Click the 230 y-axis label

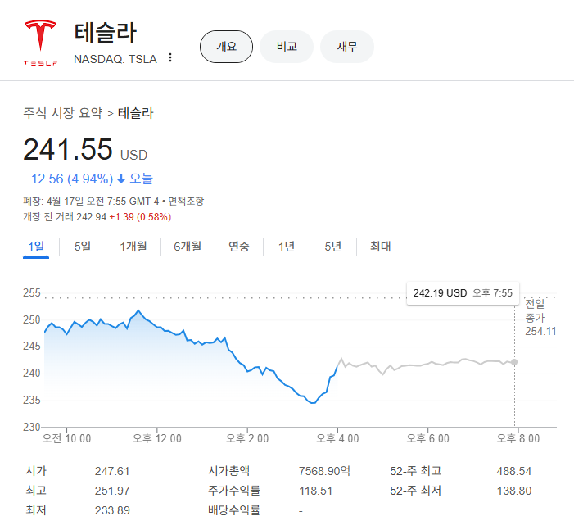point(32,427)
